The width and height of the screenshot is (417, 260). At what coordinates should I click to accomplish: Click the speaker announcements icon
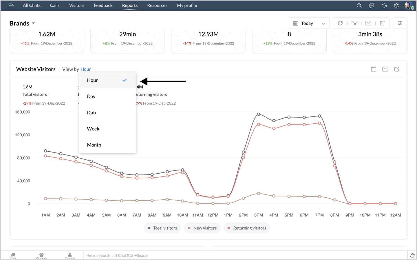click(x=384, y=5)
